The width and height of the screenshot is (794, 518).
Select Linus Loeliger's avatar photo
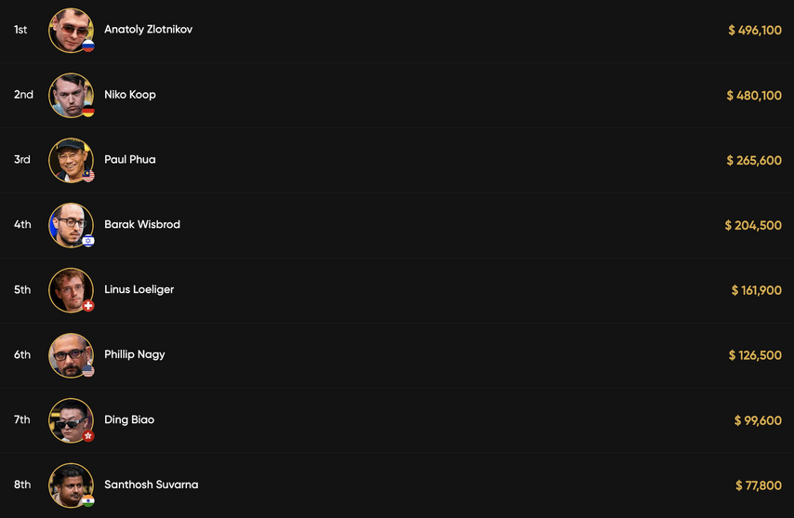(71, 290)
